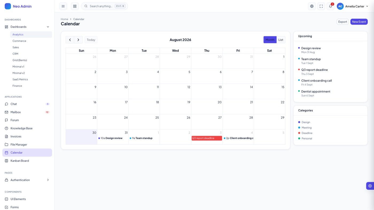Open the Knowledge Base page

(x=27, y=128)
